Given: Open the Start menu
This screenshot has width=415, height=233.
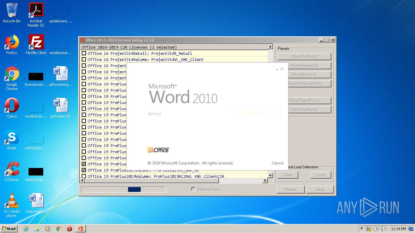Looking at the screenshot, I should [x=9, y=229].
